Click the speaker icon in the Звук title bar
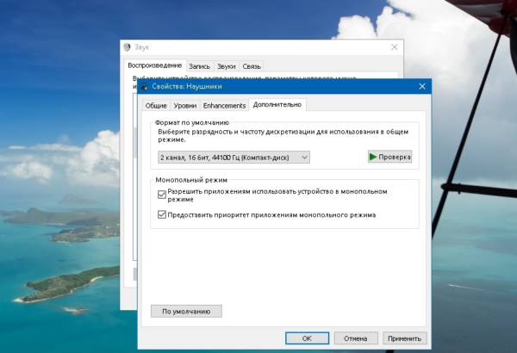This screenshot has height=353, width=517. point(127,47)
